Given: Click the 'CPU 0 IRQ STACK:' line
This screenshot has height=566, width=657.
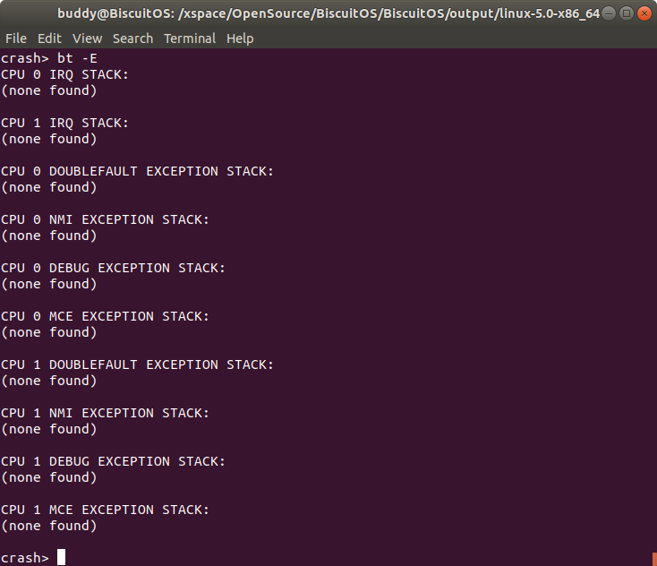Looking at the screenshot, I should (65, 74).
